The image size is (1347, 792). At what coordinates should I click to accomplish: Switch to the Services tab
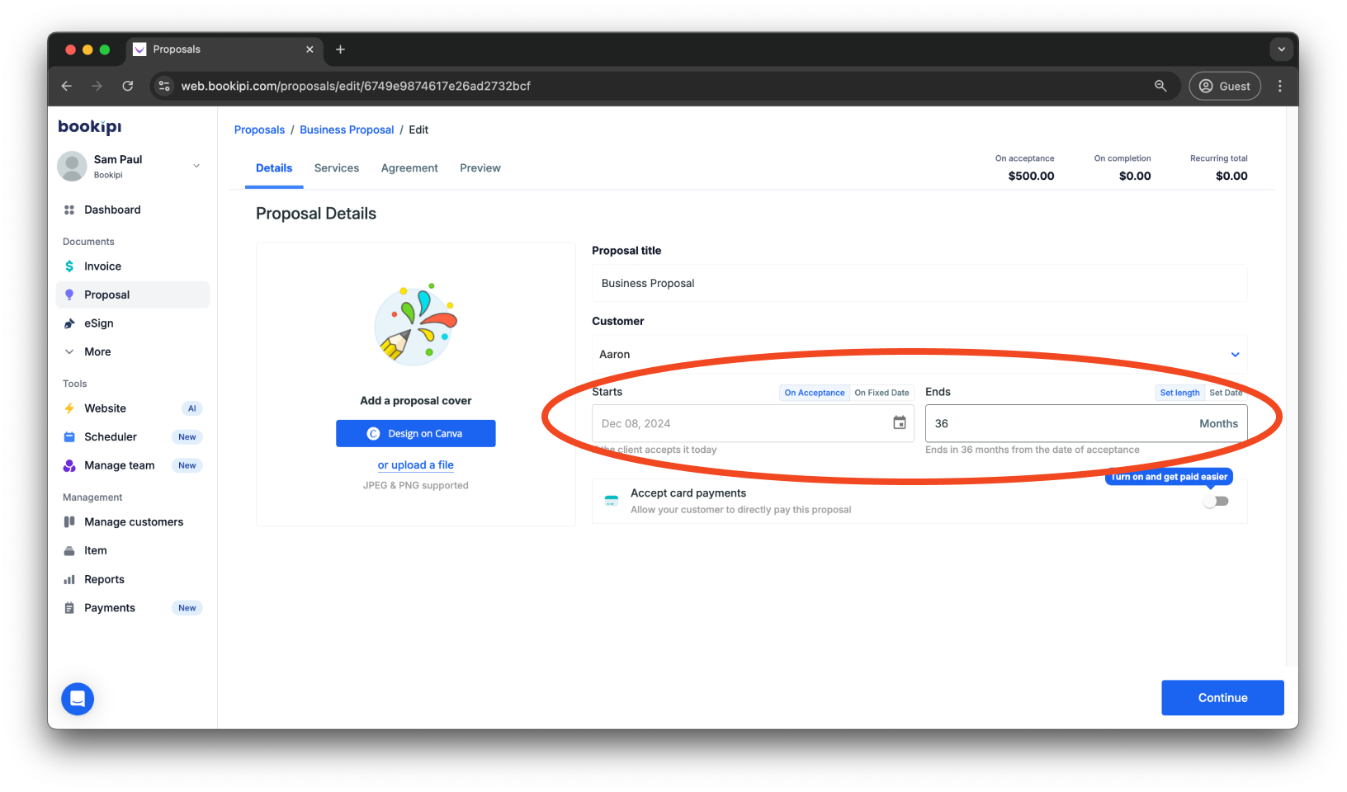pos(336,167)
